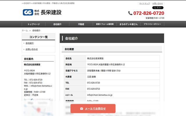Screen dimensions: 186x116
Task: Click the representative name 元田 直樹
Action: (92, 77)
